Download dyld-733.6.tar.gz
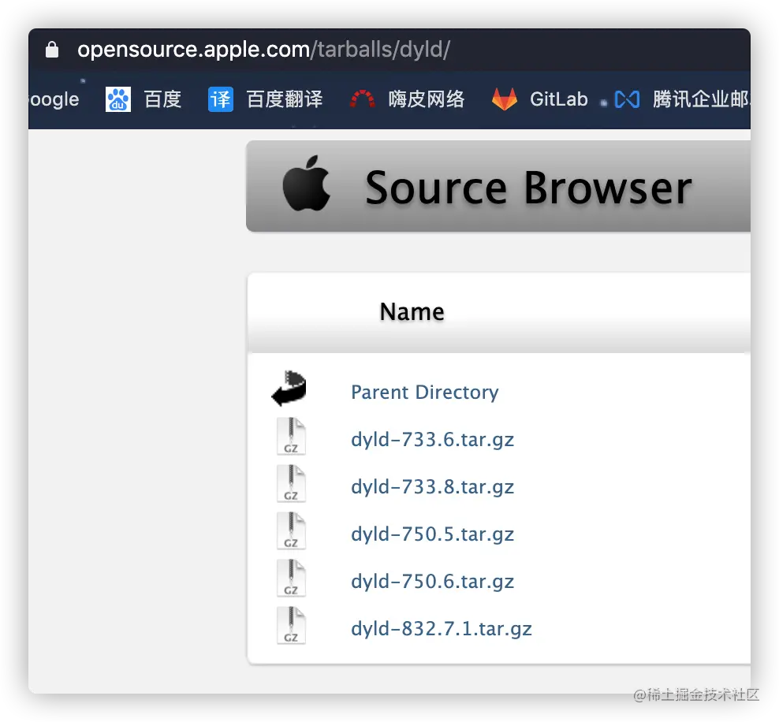The height and width of the screenshot is (722, 779). point(432,440)
